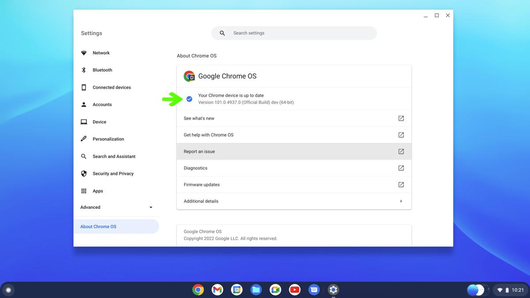Expand Additional details
The height and width of the screenshot is (298, 530).
pos(401,201)
